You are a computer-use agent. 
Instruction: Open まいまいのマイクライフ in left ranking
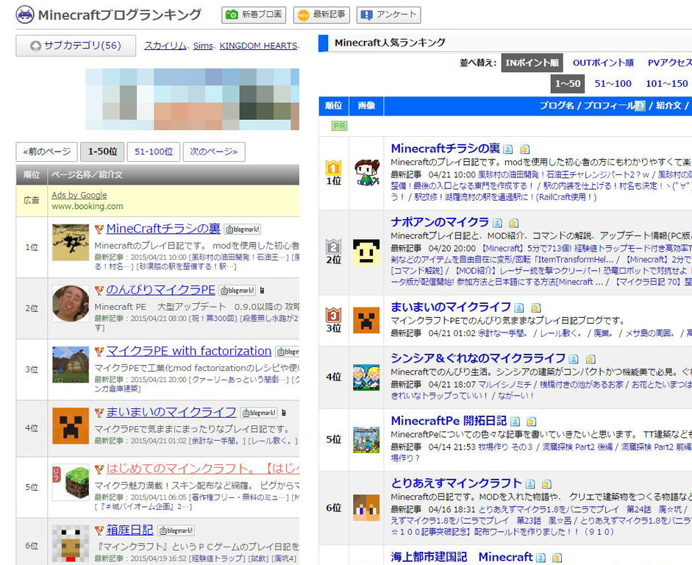[x=171, y=412]
